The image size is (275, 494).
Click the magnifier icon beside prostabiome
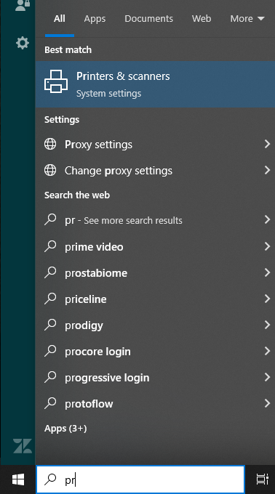coord(50,272)
